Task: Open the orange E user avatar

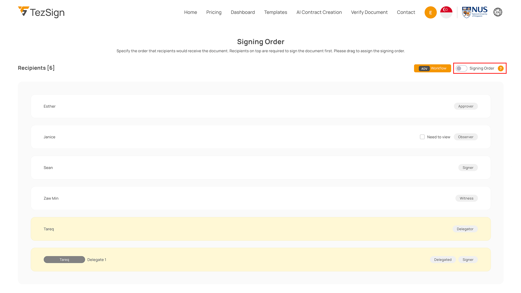Action: (430, 12)
